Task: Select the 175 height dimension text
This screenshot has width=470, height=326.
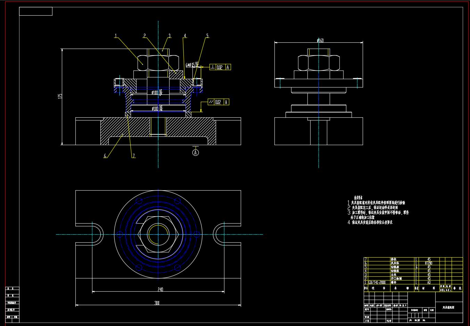Action: pos(60,96)
